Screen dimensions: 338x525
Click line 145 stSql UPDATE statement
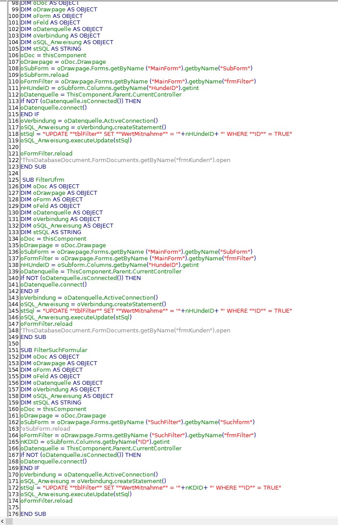pos(156,311)
